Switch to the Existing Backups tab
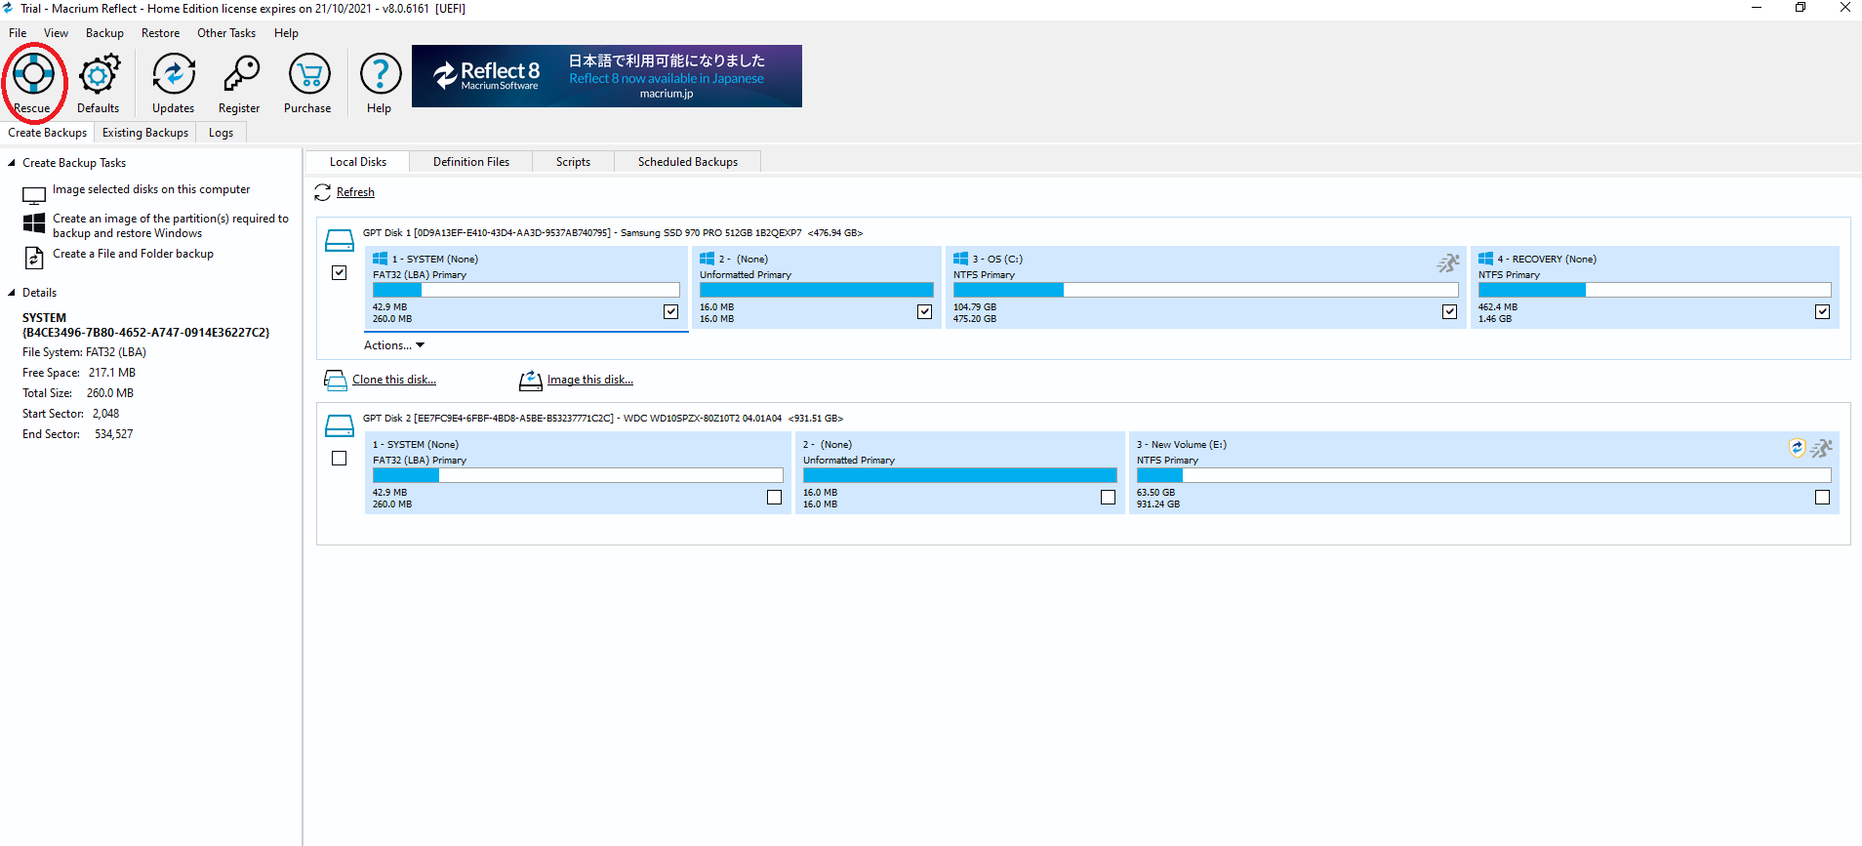Image resolution: width=1862 pixels, height=846 pixels. 145,133
